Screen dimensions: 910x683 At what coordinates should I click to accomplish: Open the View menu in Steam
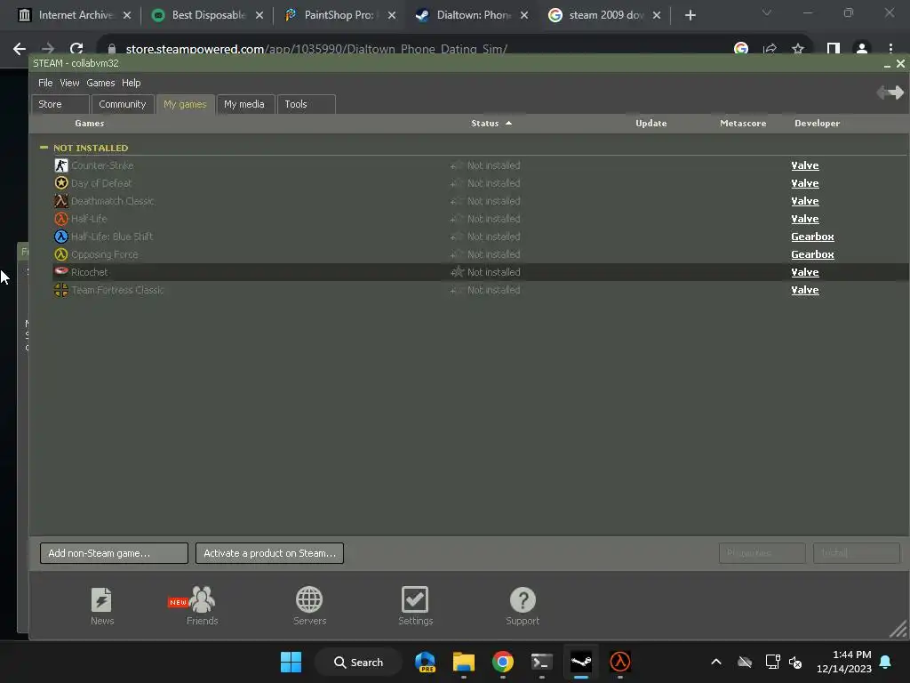pos(69,83)
